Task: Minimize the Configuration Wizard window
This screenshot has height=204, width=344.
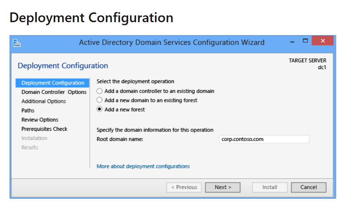Action: click(x=292, y=41)
